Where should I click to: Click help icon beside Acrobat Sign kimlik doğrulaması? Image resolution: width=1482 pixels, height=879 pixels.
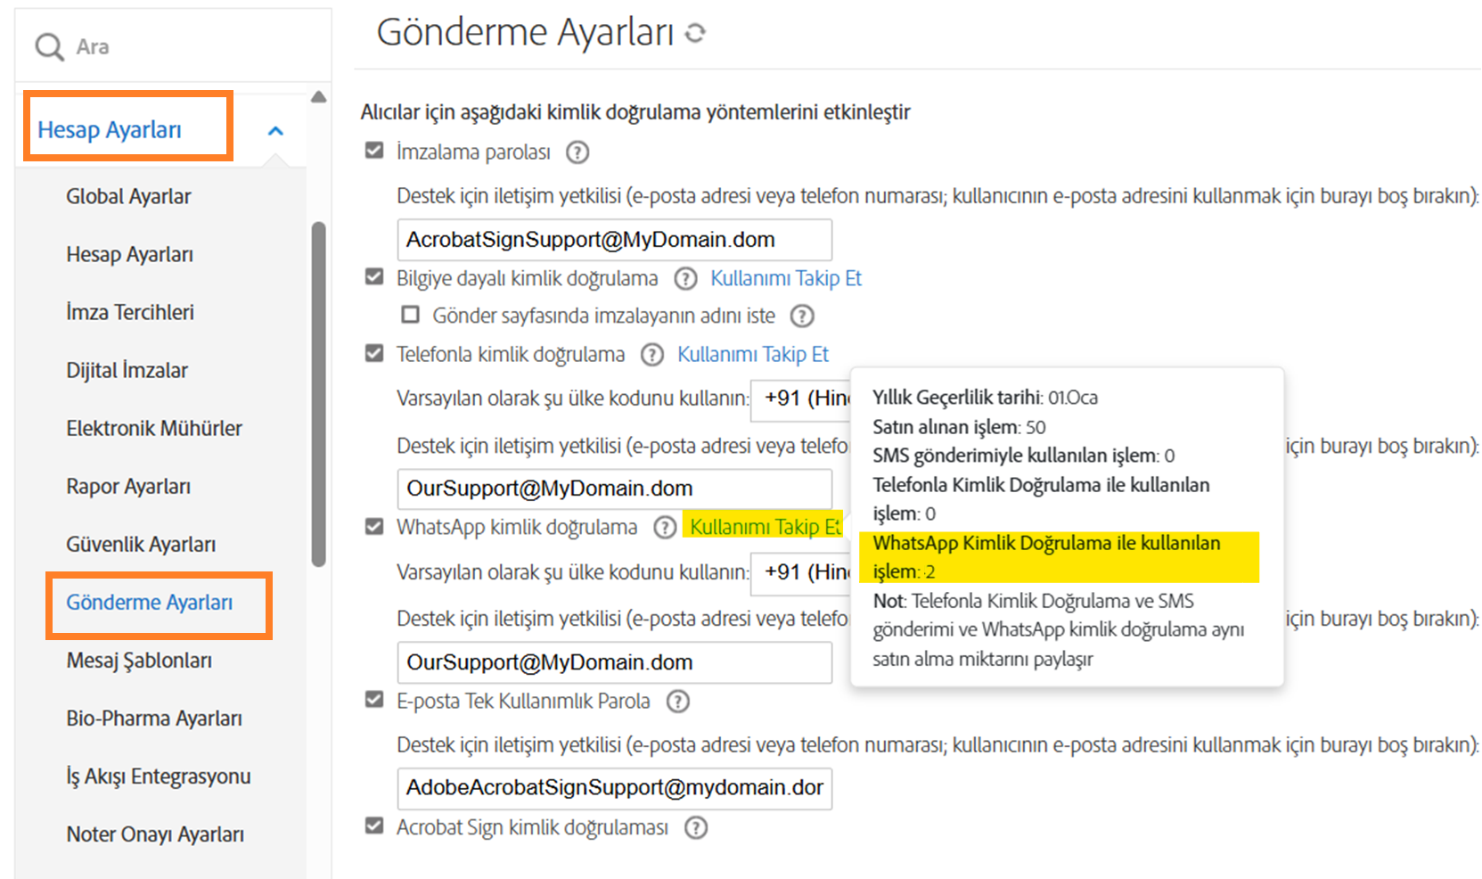696,827
